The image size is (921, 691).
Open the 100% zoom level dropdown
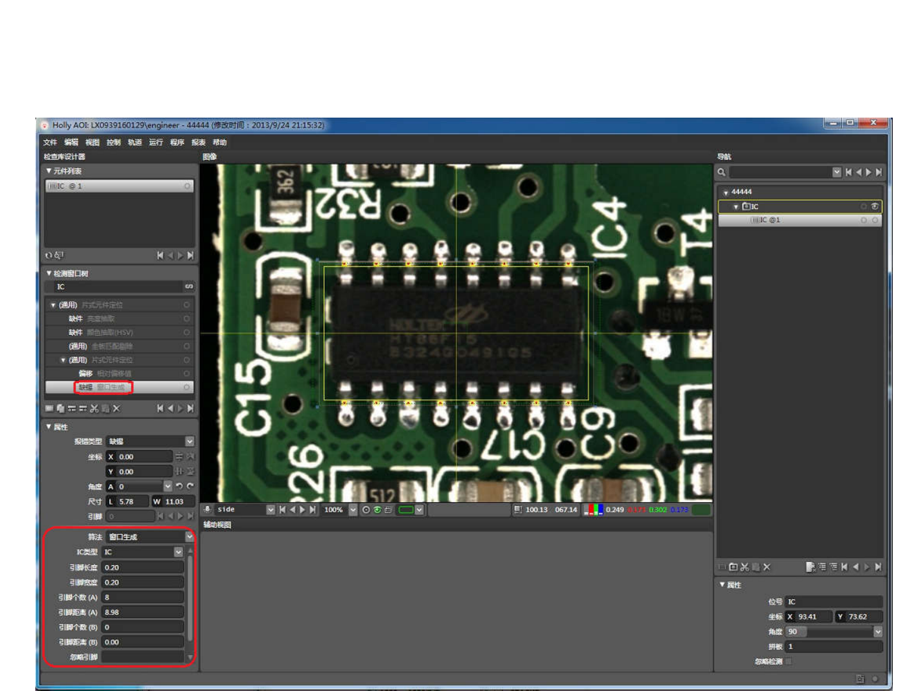point(353,510)
